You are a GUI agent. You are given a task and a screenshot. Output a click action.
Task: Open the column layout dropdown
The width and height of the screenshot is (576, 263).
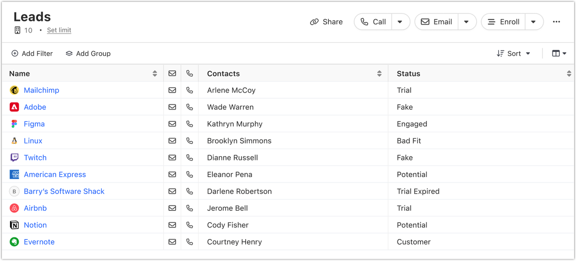point(559,54)
